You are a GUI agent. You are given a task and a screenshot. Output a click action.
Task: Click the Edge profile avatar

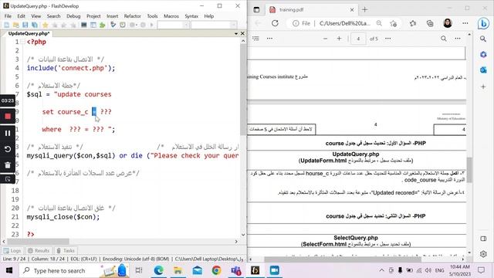coord(448,23)
